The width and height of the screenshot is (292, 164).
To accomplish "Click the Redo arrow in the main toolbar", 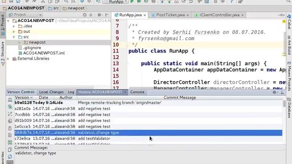I will (x=34, y=1).
